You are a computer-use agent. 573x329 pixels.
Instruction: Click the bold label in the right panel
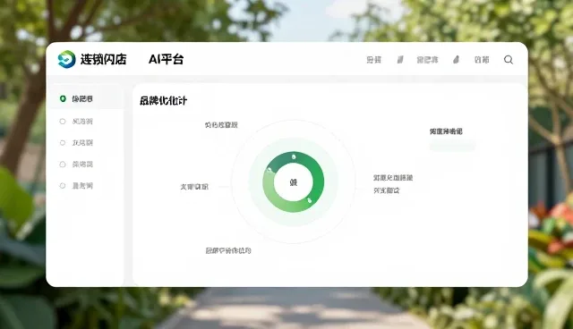446,131
